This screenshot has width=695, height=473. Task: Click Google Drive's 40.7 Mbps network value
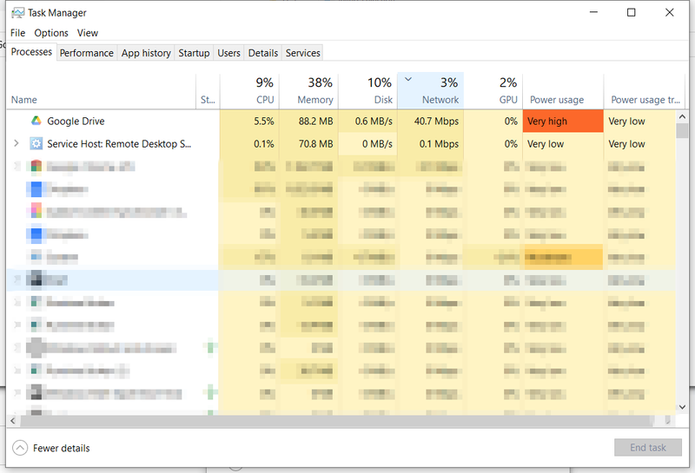(436, 121)
